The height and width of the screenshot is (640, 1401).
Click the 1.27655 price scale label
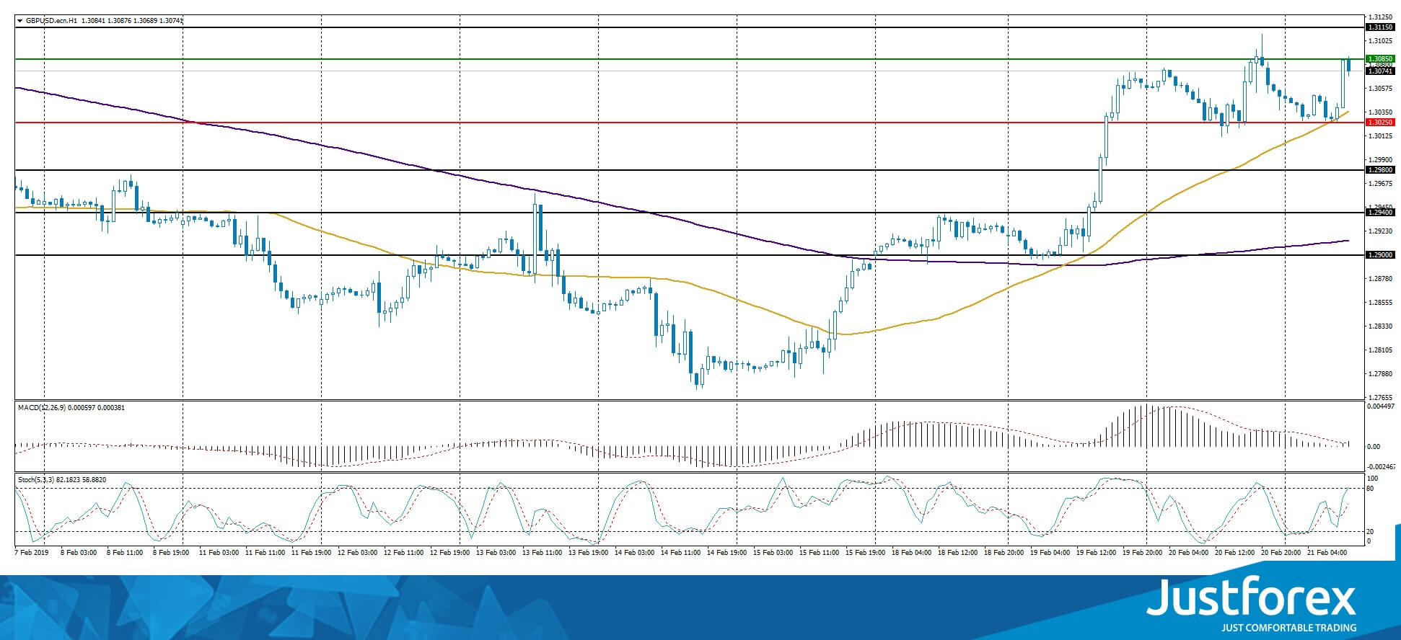coord(1379,398)
